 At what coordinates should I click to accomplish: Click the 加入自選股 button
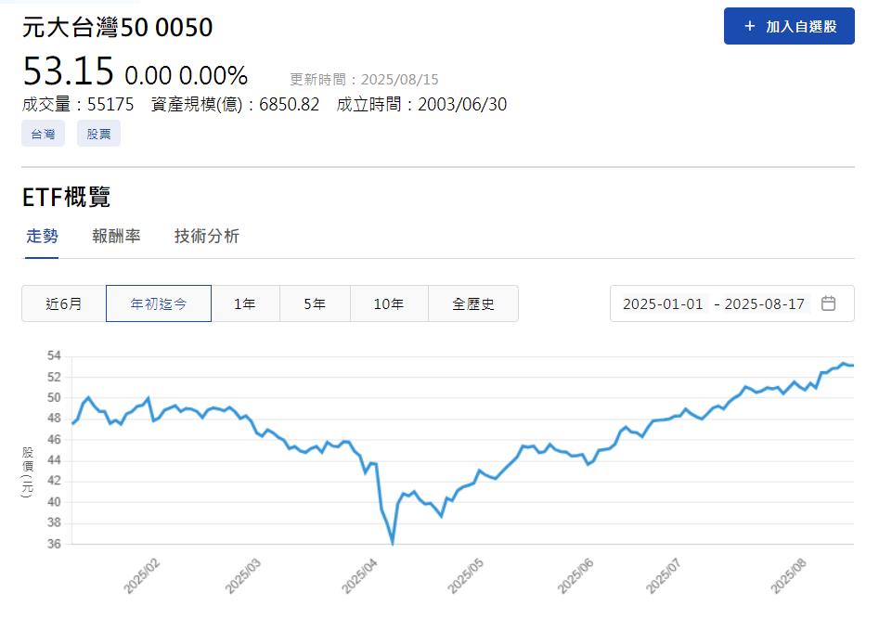pos(789,26)
